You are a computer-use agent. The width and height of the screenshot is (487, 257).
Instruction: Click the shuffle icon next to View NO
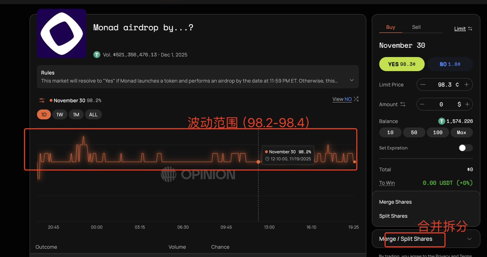click(356, 99)
